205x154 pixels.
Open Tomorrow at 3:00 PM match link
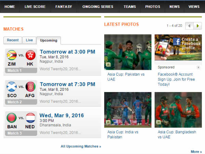[x=67, y=52]
